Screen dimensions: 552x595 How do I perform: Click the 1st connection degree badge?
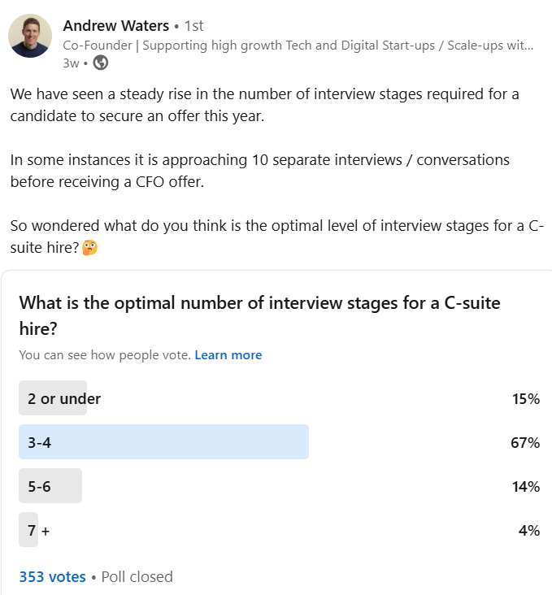tap(194, 26)
